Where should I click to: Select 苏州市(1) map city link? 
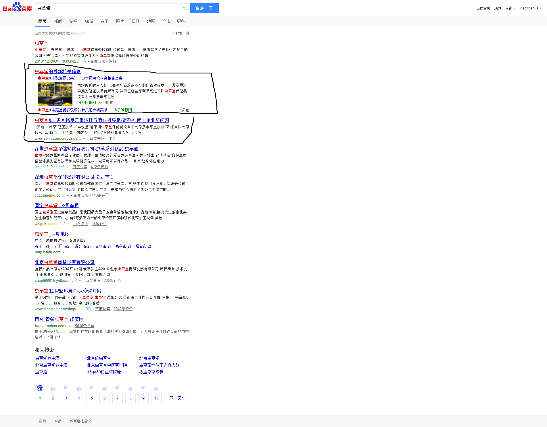tap(43, 246)
